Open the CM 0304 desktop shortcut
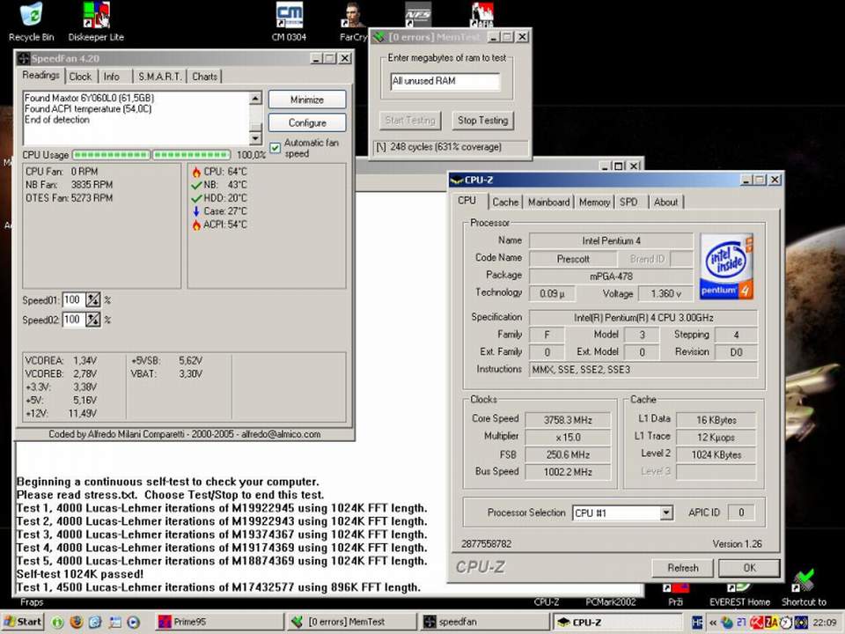The image size is (845, 634). pos(289,16)
